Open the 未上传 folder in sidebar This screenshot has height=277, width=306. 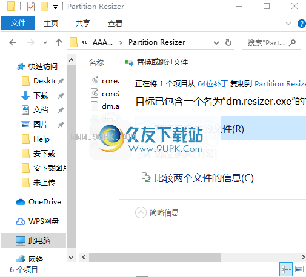[x=38, y=183]
